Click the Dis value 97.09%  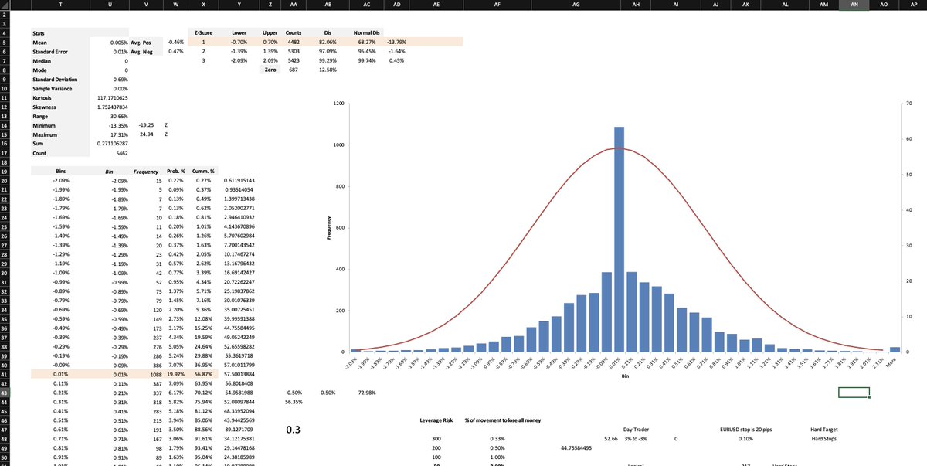pos(328,52)
